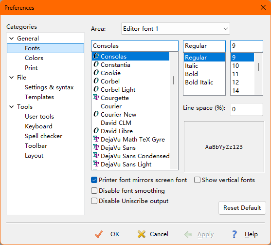Click the green arrow Apply icon

pos(188,234)
